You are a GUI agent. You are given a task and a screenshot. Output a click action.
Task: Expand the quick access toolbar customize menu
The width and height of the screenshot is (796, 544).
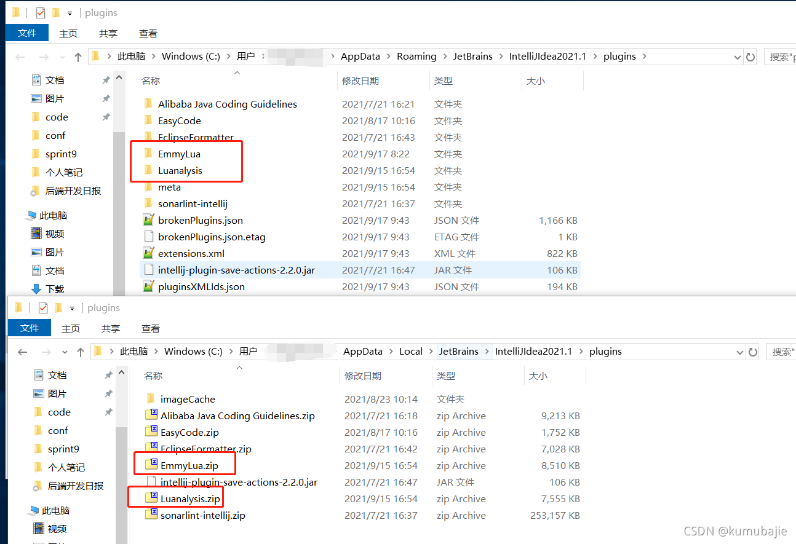pyautogui.click(x=70, y=12)
